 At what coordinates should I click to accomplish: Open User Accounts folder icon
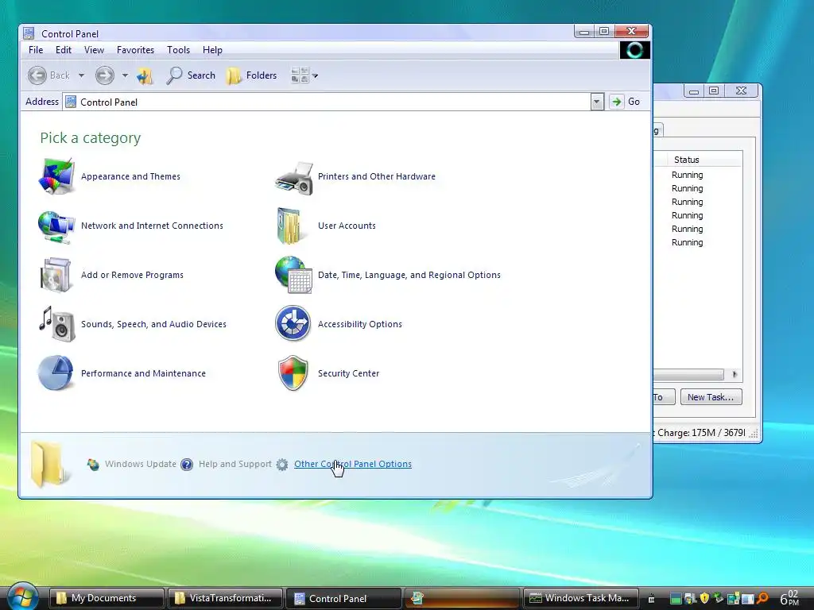pyautogui.click(x=289, y=226)
